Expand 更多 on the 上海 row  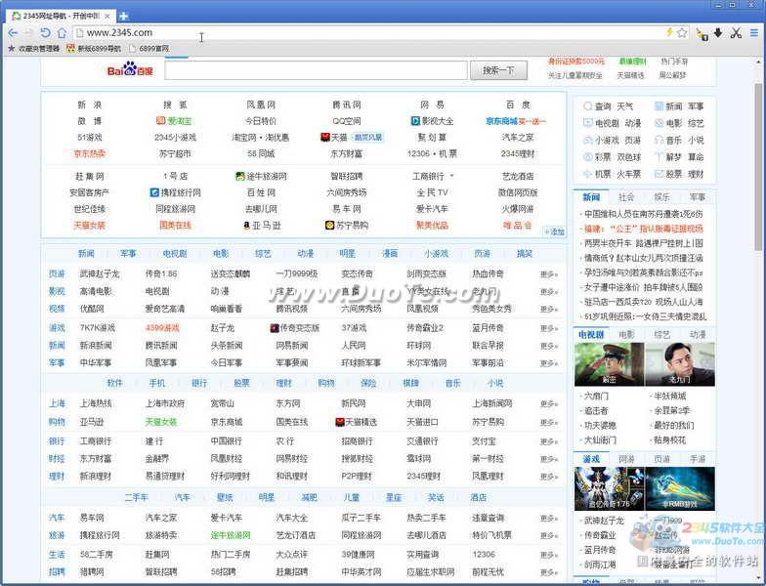point(549,404)
